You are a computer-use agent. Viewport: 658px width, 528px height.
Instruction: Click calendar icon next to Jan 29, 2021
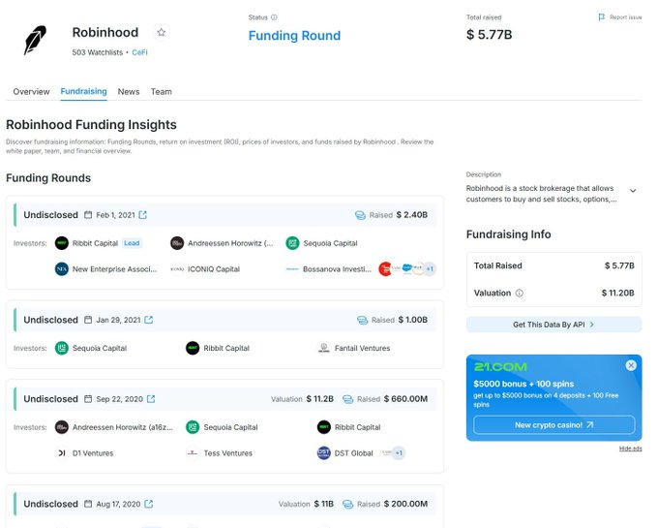point(88,320)
